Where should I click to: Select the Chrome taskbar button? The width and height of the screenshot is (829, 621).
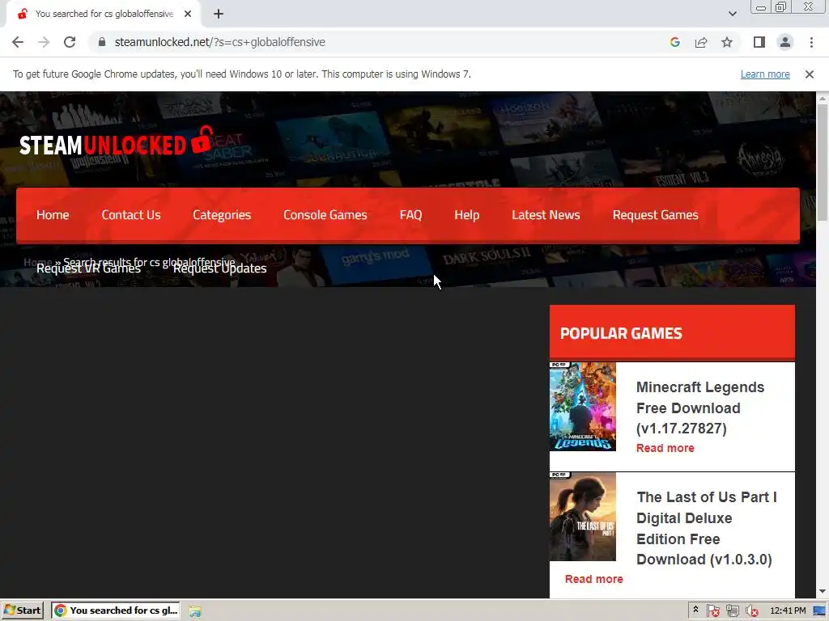(115, 610)
